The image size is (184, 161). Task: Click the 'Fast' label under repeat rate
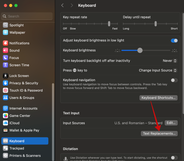(115, 28)
